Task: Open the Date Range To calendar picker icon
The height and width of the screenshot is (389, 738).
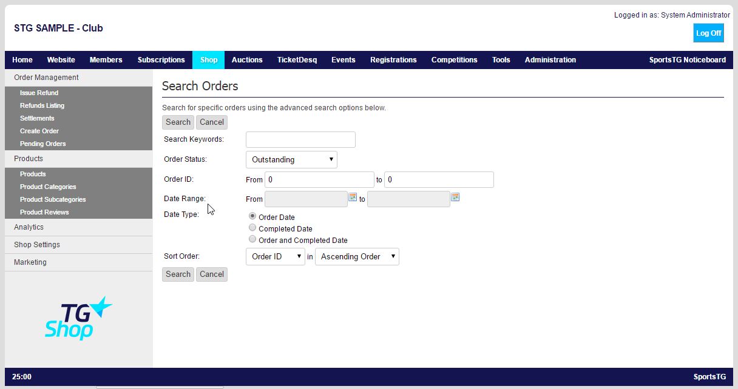Action: point(455,197)
